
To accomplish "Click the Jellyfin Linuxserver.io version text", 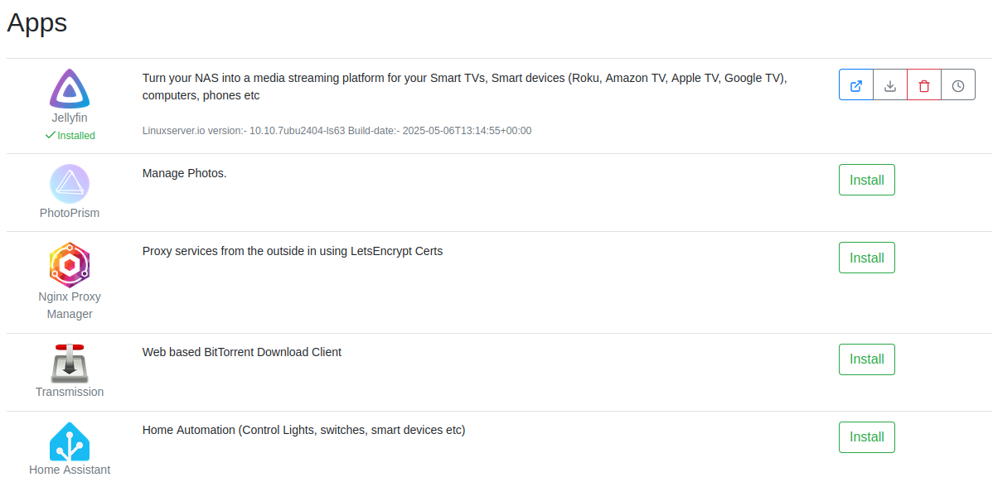I will [x=337, y=131].
